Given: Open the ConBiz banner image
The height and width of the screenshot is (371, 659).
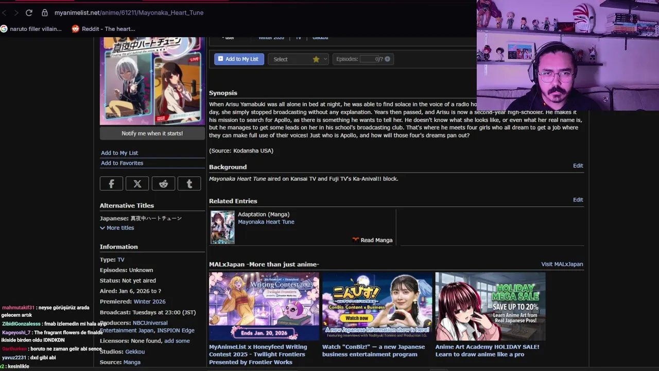Looking at the screenshot, I should click(x=377, y=307).
